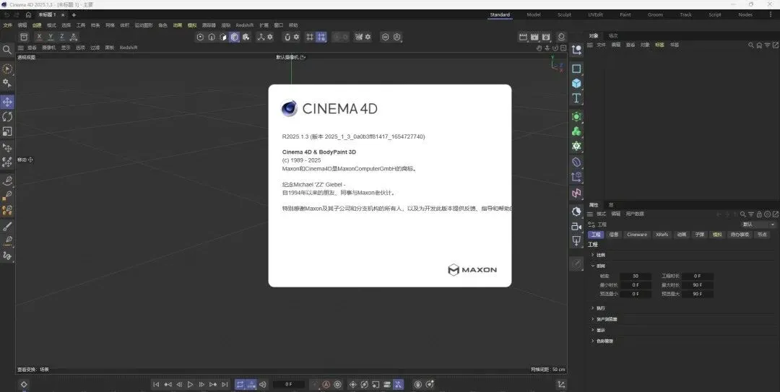780x392 pixels.
Task: Click the current frame field 0 F
Action: (289, 385)
